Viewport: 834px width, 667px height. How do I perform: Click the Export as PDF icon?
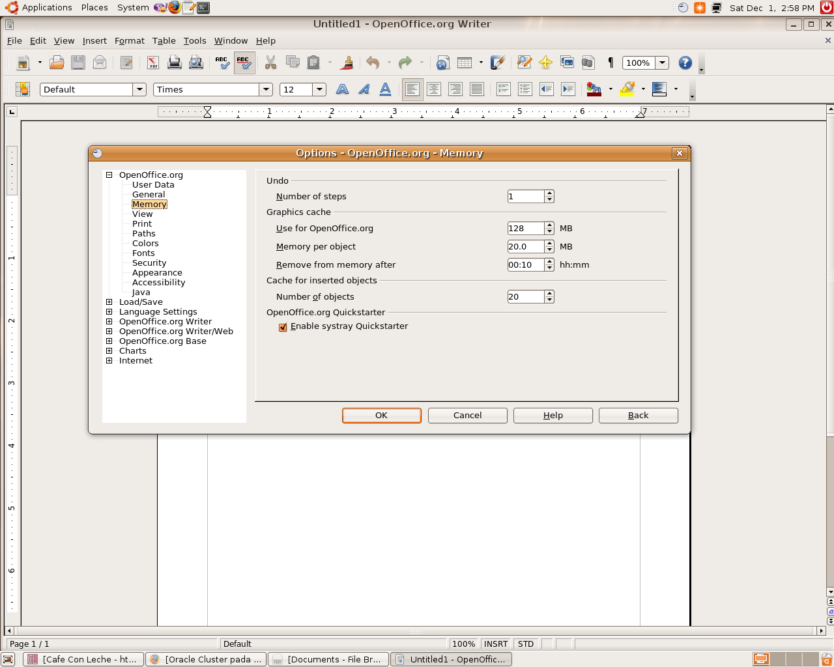(x=153, y=63)
